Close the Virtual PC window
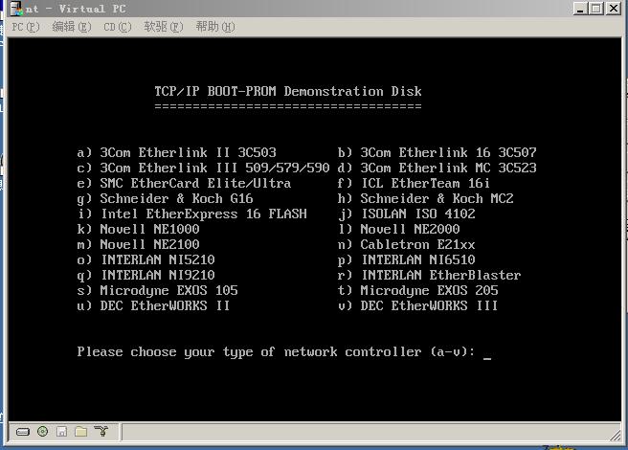 pyautogui.click(x=614, y=8)
